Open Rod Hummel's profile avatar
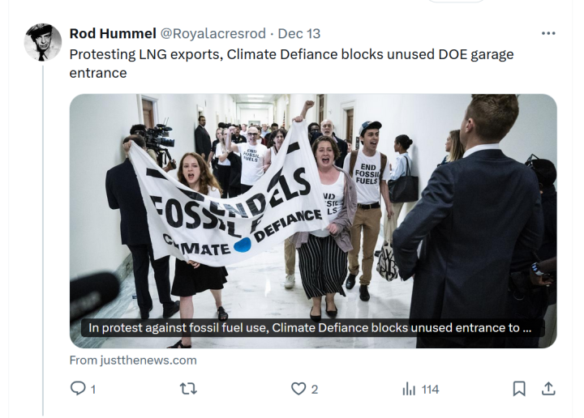 coord(42,42)
